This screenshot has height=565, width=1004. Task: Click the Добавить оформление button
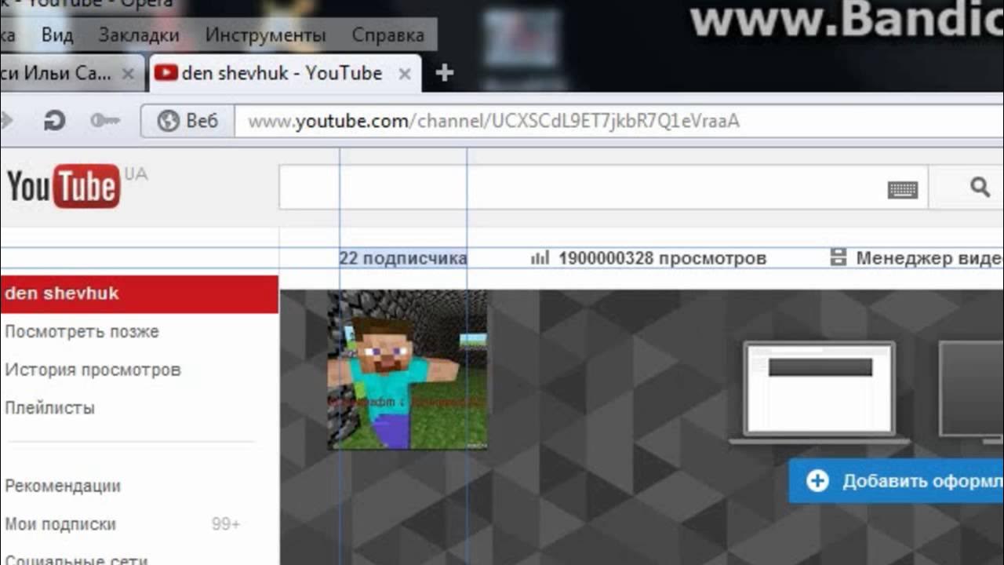897,481
